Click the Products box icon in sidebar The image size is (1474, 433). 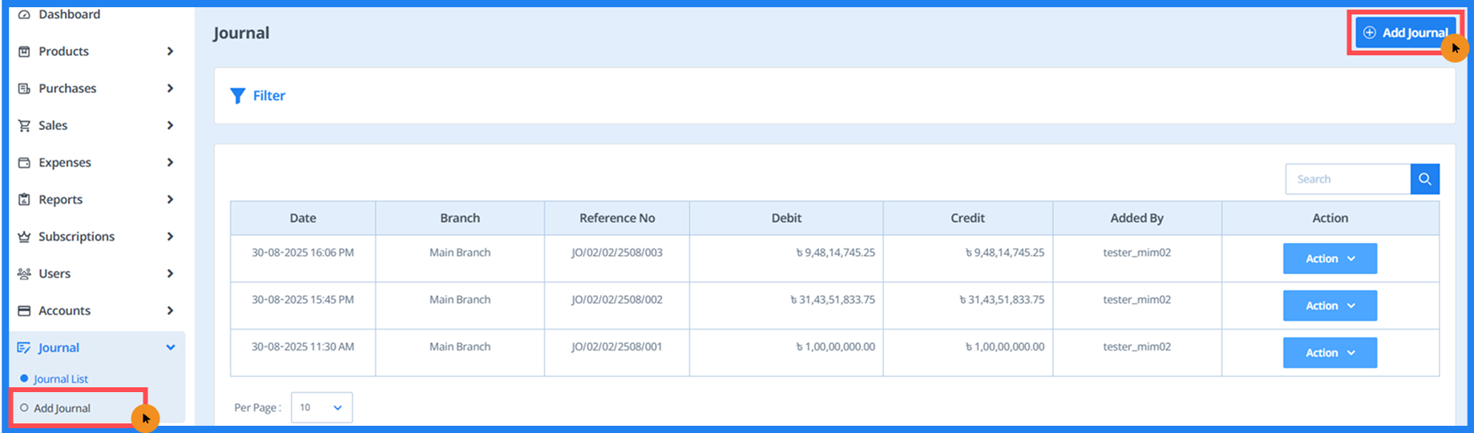pyautogui.click(x=24, y=51)
